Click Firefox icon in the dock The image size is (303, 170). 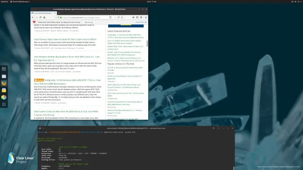4,83
